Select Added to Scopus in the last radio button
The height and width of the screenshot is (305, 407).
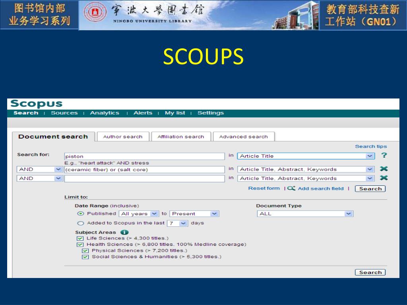(81, 223)
